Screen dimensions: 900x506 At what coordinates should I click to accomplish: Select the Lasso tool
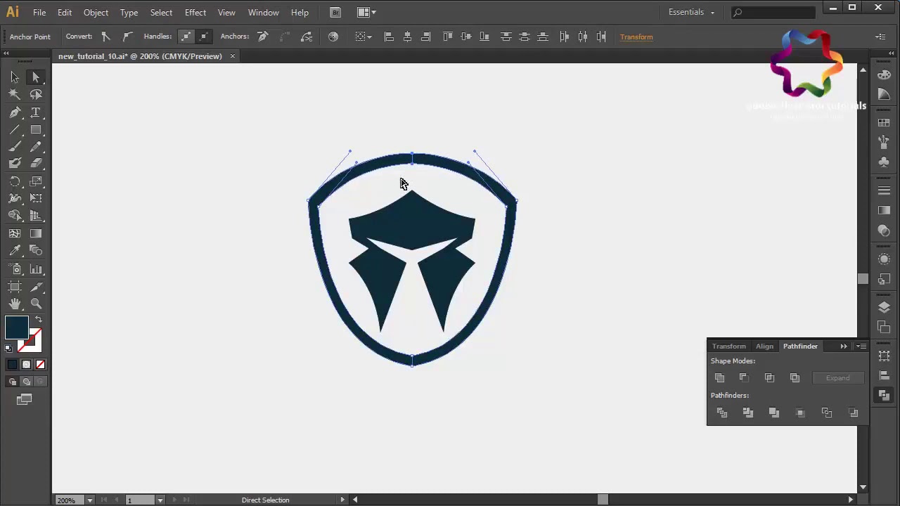click(x=36, y=94)
